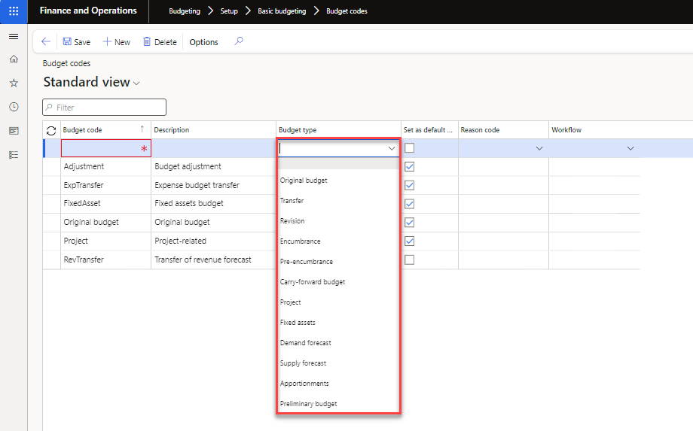Uncheck default checkbox for Project row
This screenshot has width=693, height=431.
coord(410,241)
